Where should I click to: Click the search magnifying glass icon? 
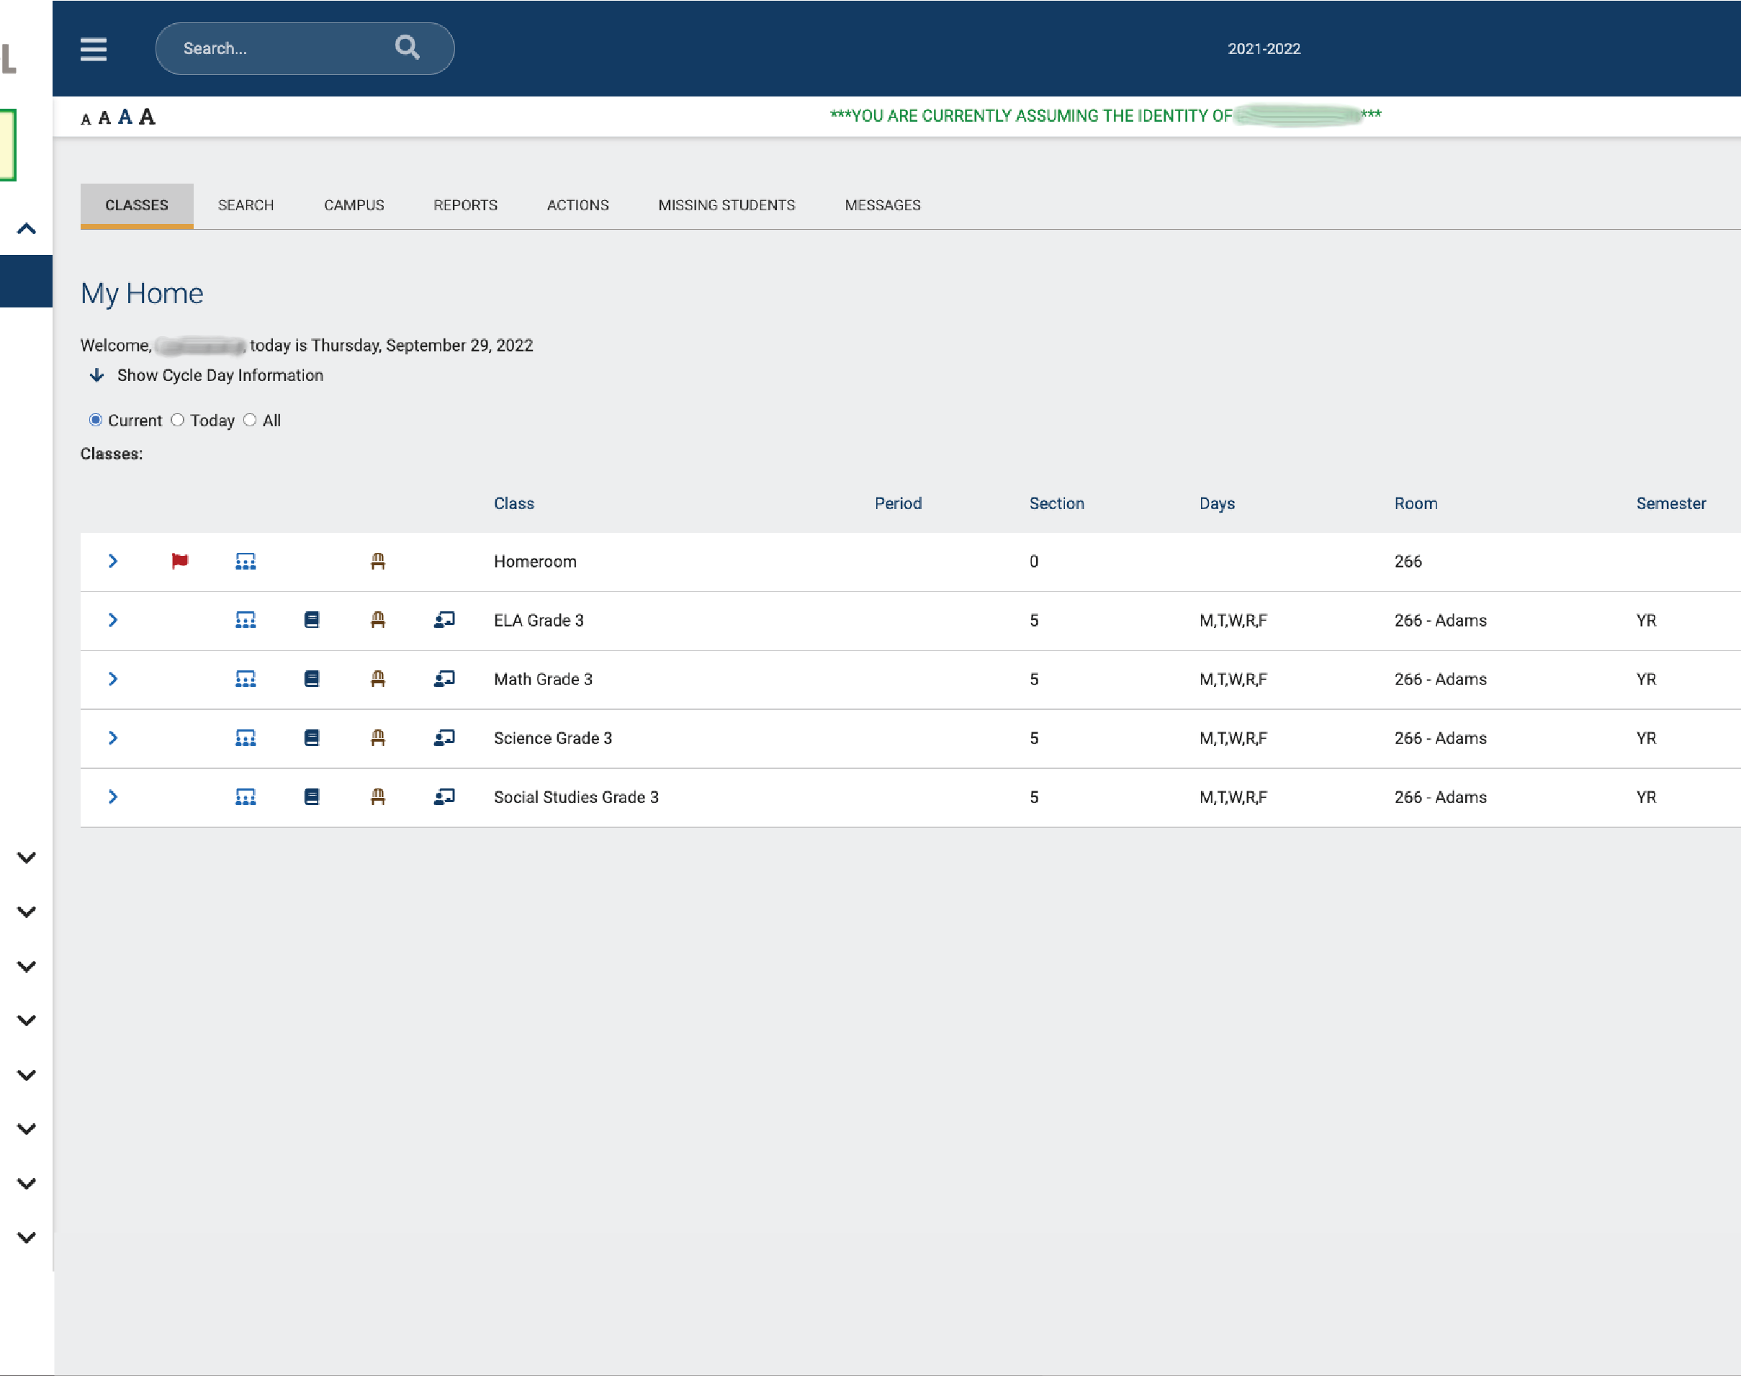click(408, 48)
